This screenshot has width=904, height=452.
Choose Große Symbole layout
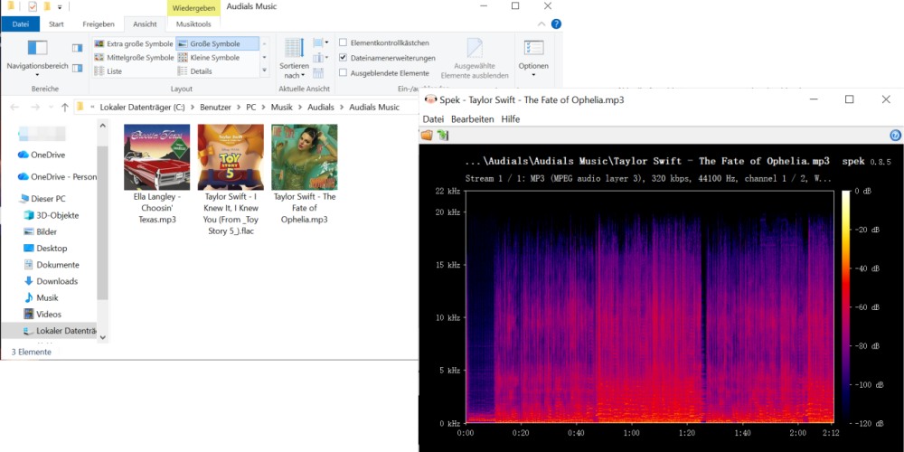216,43
